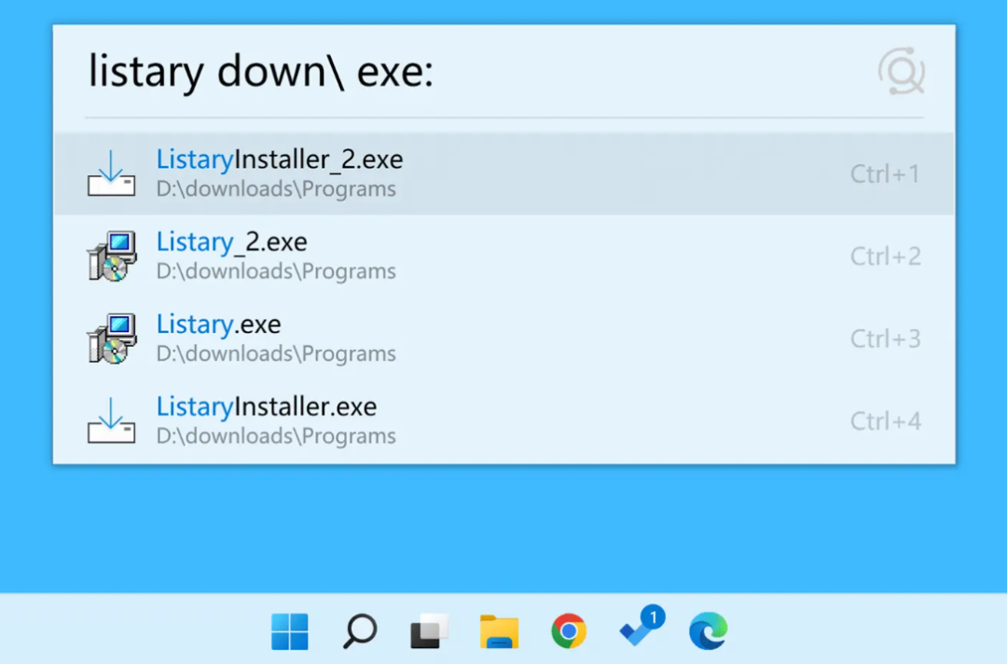
Task: Open ListaryInstaller.exe from the result list
Action: click(266, 406)
